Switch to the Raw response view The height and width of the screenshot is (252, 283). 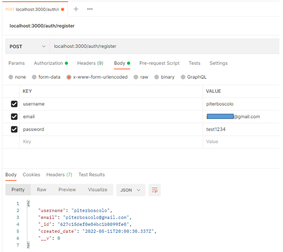[41, 190]
